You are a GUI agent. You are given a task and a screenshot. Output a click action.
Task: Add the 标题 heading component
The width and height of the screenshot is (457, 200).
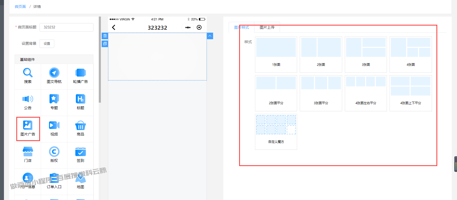(80, 103)
